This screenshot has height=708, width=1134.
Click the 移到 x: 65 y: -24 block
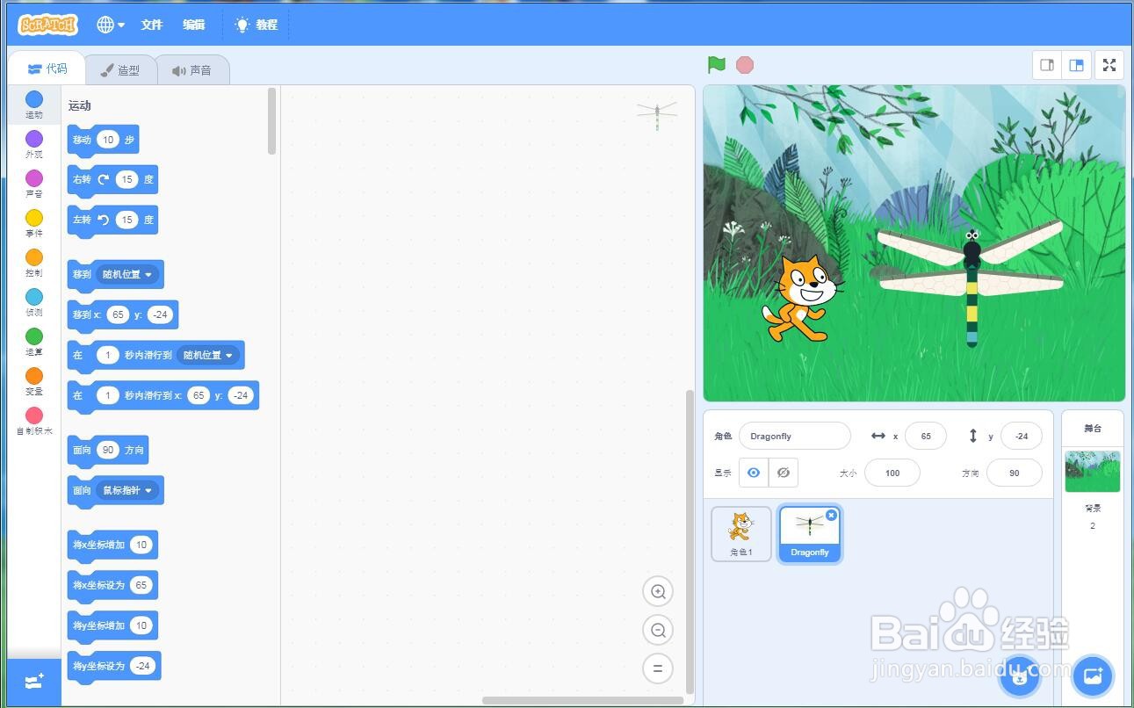coord(123,314)
